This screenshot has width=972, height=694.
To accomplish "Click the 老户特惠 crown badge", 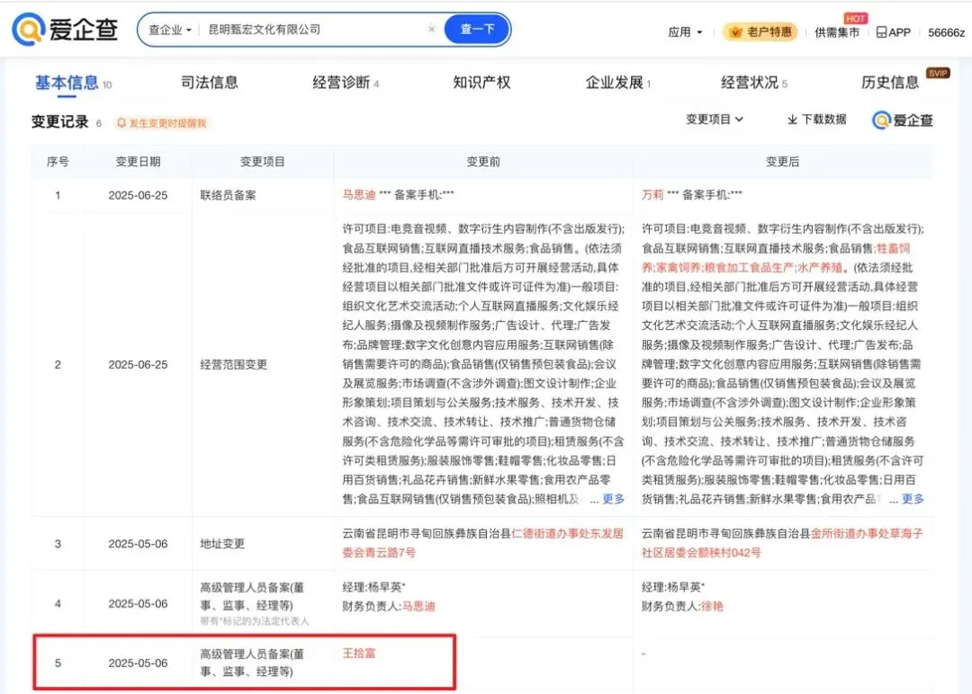I will coord(760,32).
